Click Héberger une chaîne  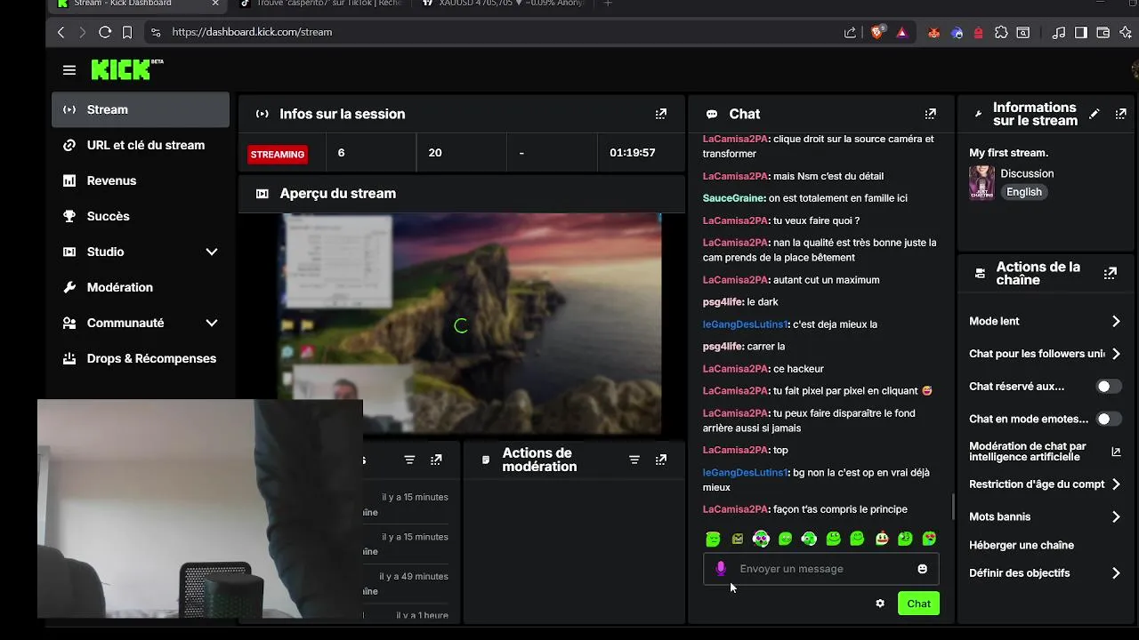[x=1022, y=545]
